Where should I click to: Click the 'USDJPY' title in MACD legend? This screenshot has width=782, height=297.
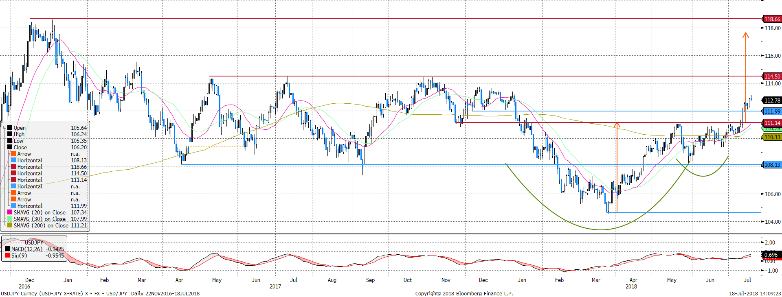coord(34,242)
